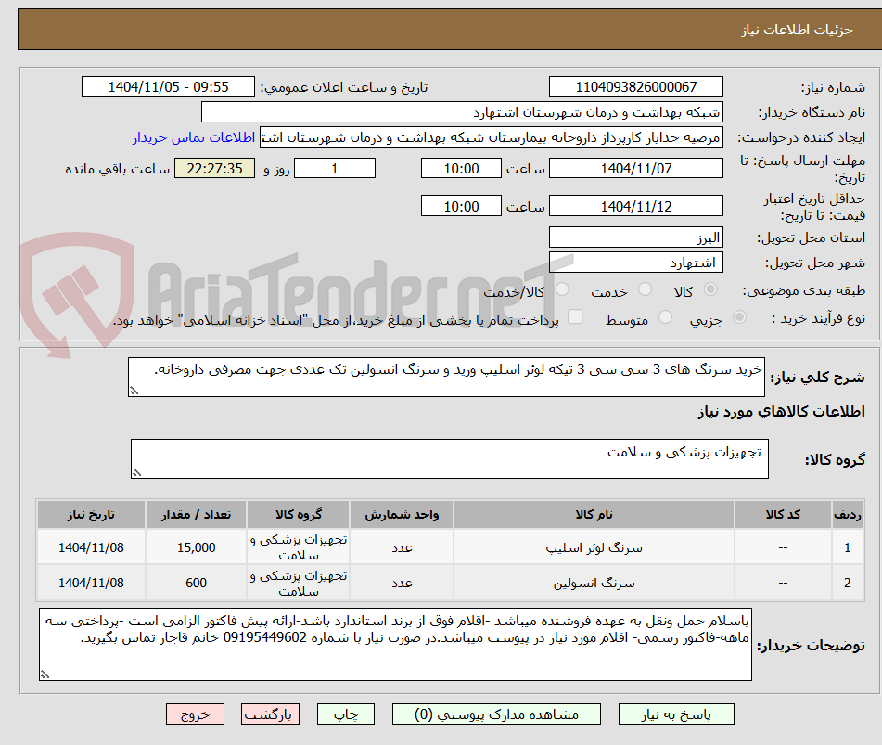882x745 pixels.
Task: Click the quantity cell 600
Action: [196, 583]
